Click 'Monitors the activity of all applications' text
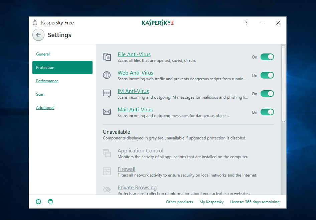 (183, 157)
